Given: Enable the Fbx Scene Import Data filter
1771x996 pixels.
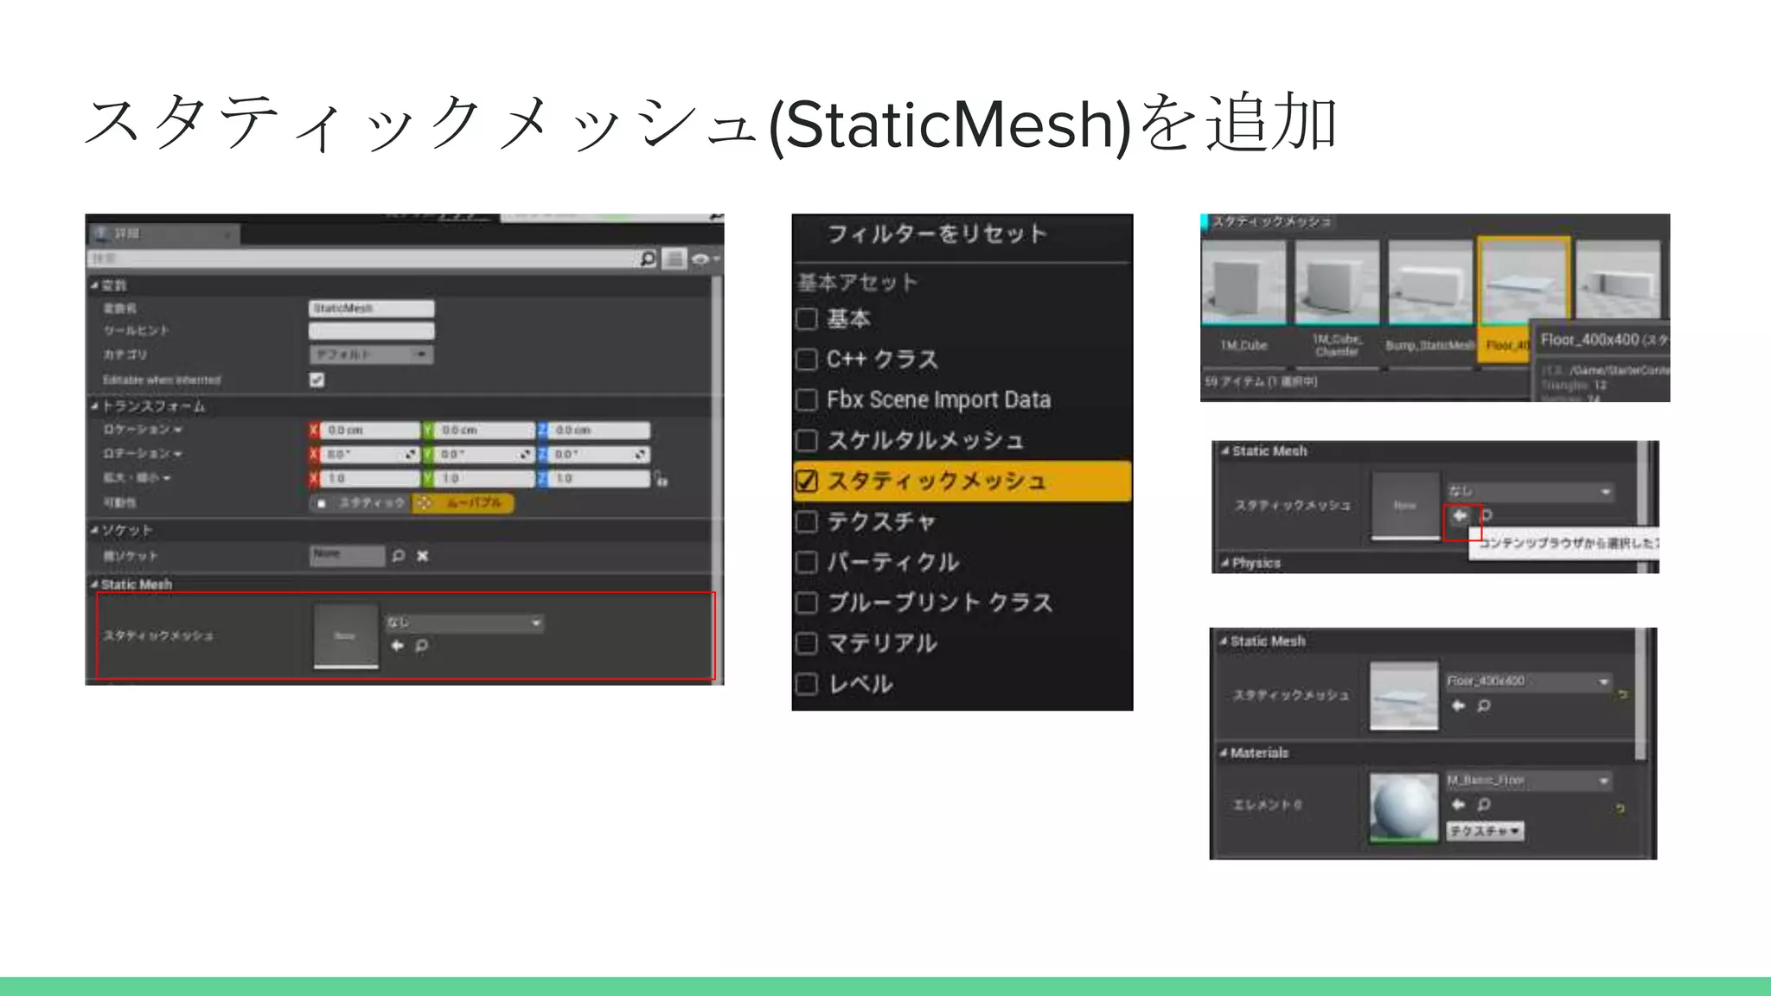Looking at the screenshot, I should point(807,400).
